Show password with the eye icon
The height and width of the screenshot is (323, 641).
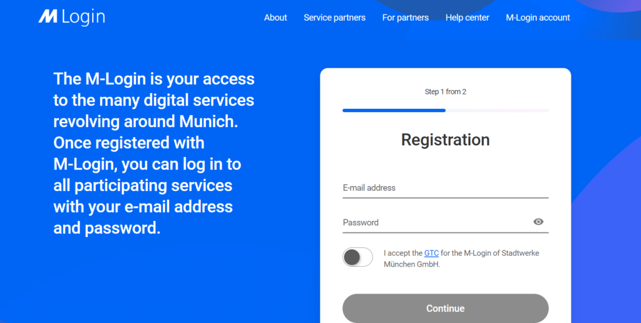click(538, 222)
